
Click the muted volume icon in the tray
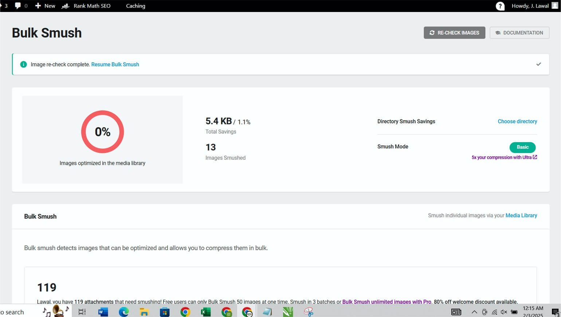(x=504, y=312)
